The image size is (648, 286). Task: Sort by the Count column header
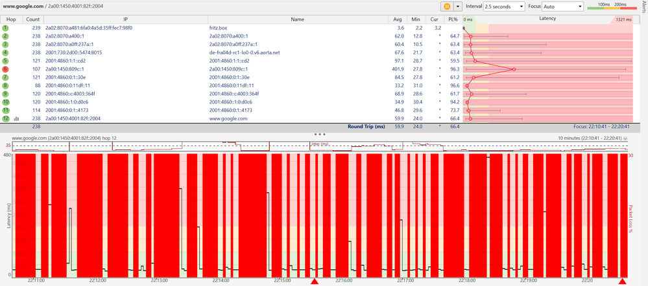tap(32, 19)
